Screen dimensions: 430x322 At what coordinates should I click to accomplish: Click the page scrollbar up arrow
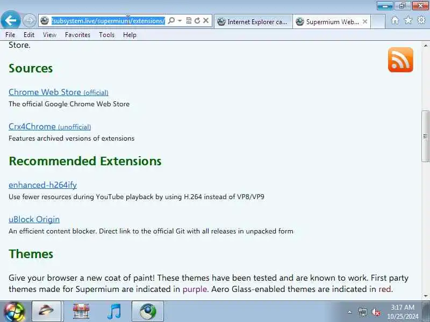426,46
